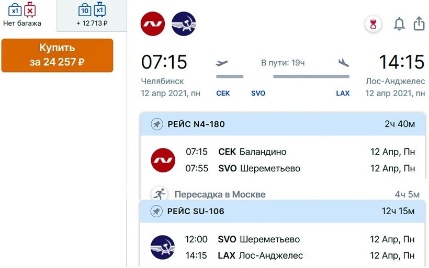Select the no baggage fare option
This screenshot has height=268, width=429.
tap(22, 15)
